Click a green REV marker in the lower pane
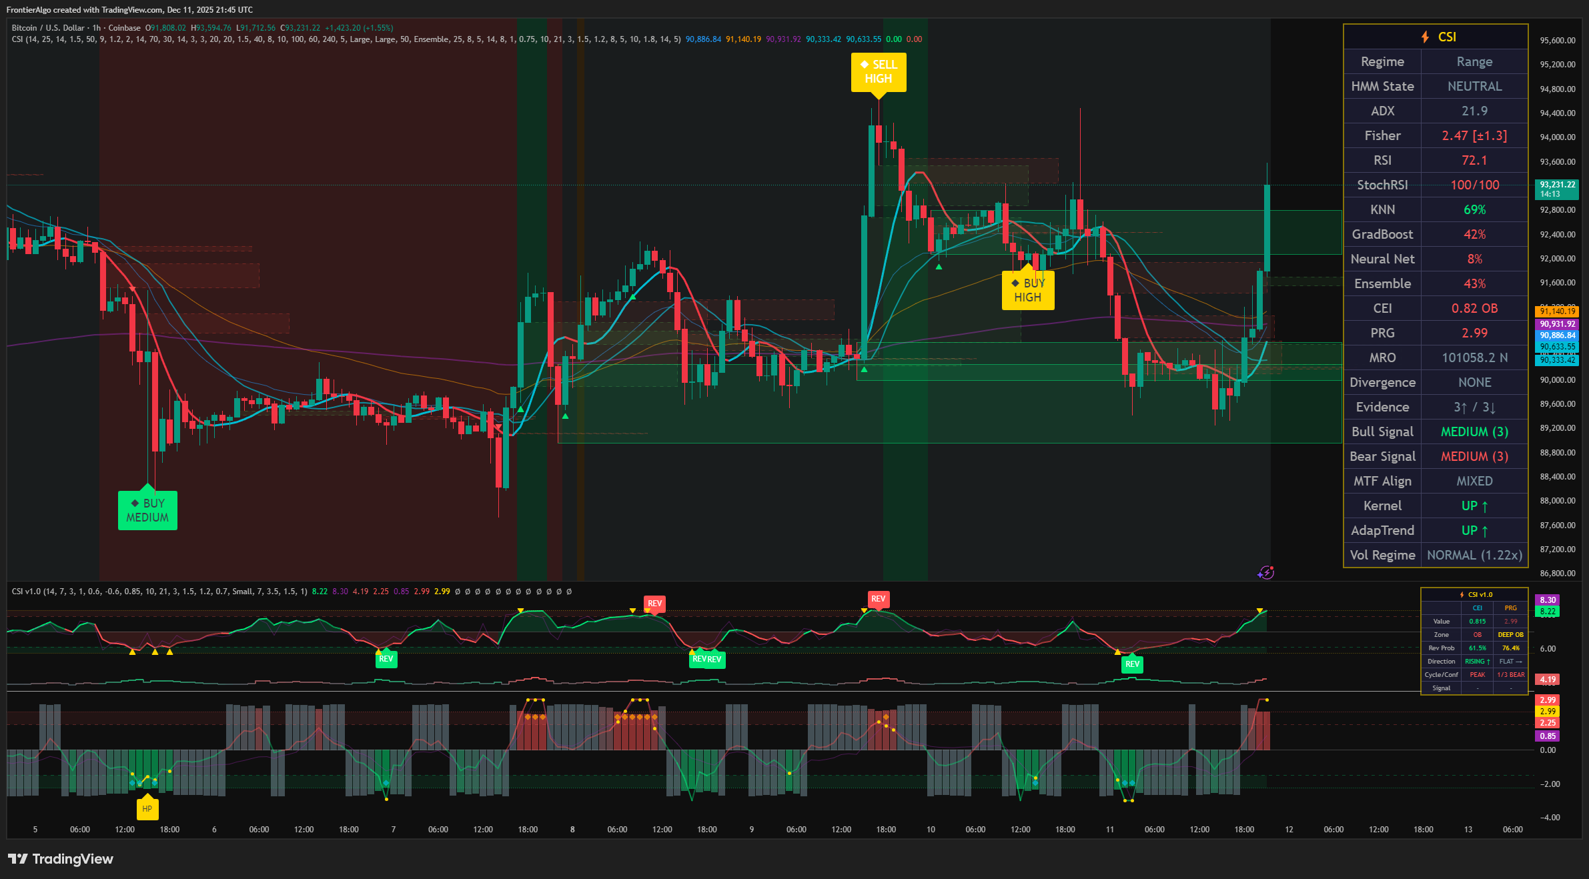The image size is (1589, 879). click(385, 659)
